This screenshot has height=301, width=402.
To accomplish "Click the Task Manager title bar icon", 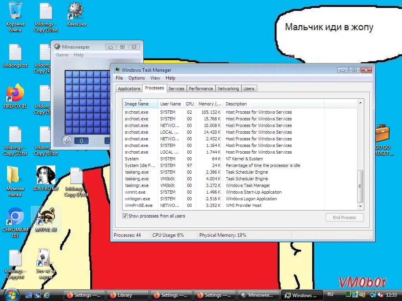I will click(x=117, y=70).
